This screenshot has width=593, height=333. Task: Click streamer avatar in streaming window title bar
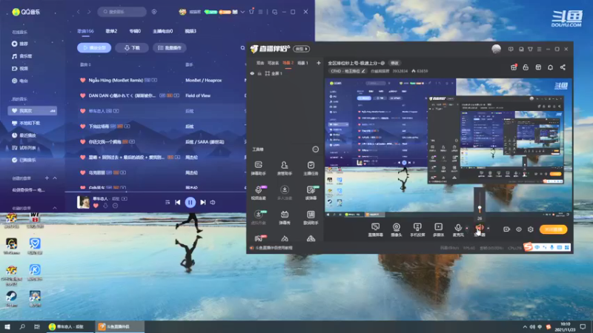tap(496, 49)
